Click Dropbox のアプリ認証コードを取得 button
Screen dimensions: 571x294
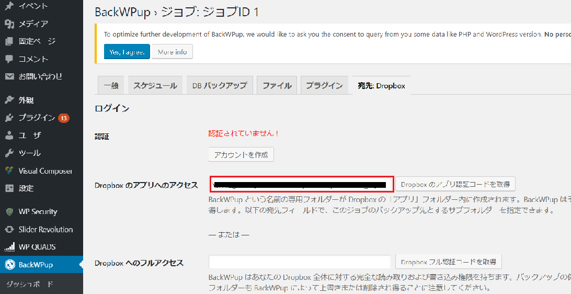click(455, 184)
